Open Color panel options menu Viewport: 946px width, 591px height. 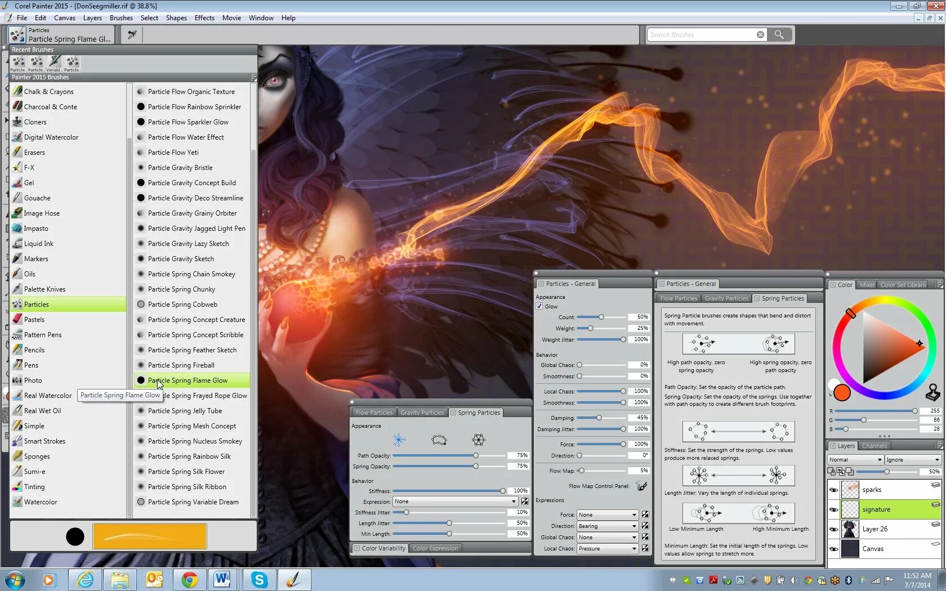(x=939, y=284)
